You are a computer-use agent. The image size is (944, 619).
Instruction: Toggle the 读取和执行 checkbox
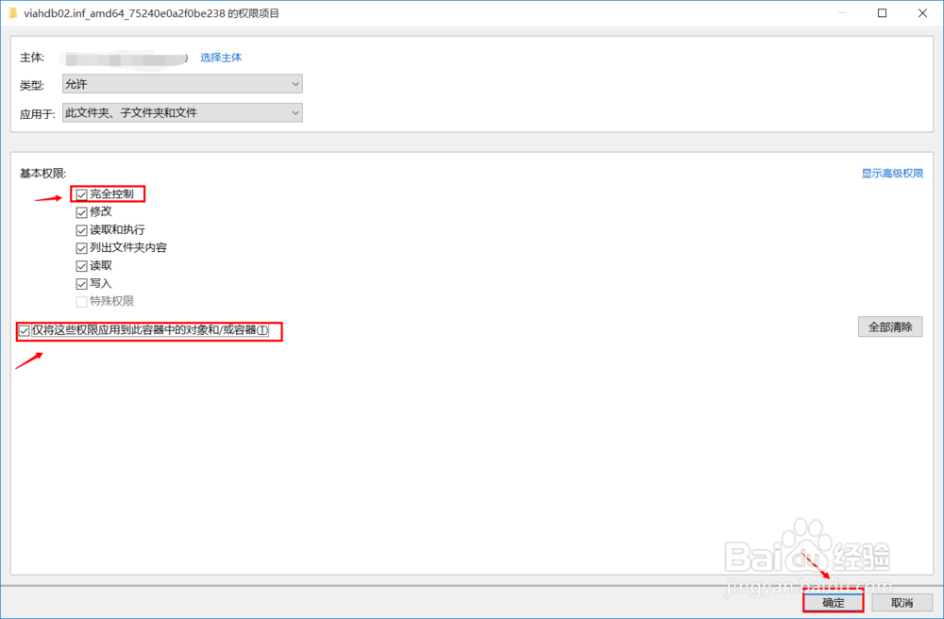[81, 230]
